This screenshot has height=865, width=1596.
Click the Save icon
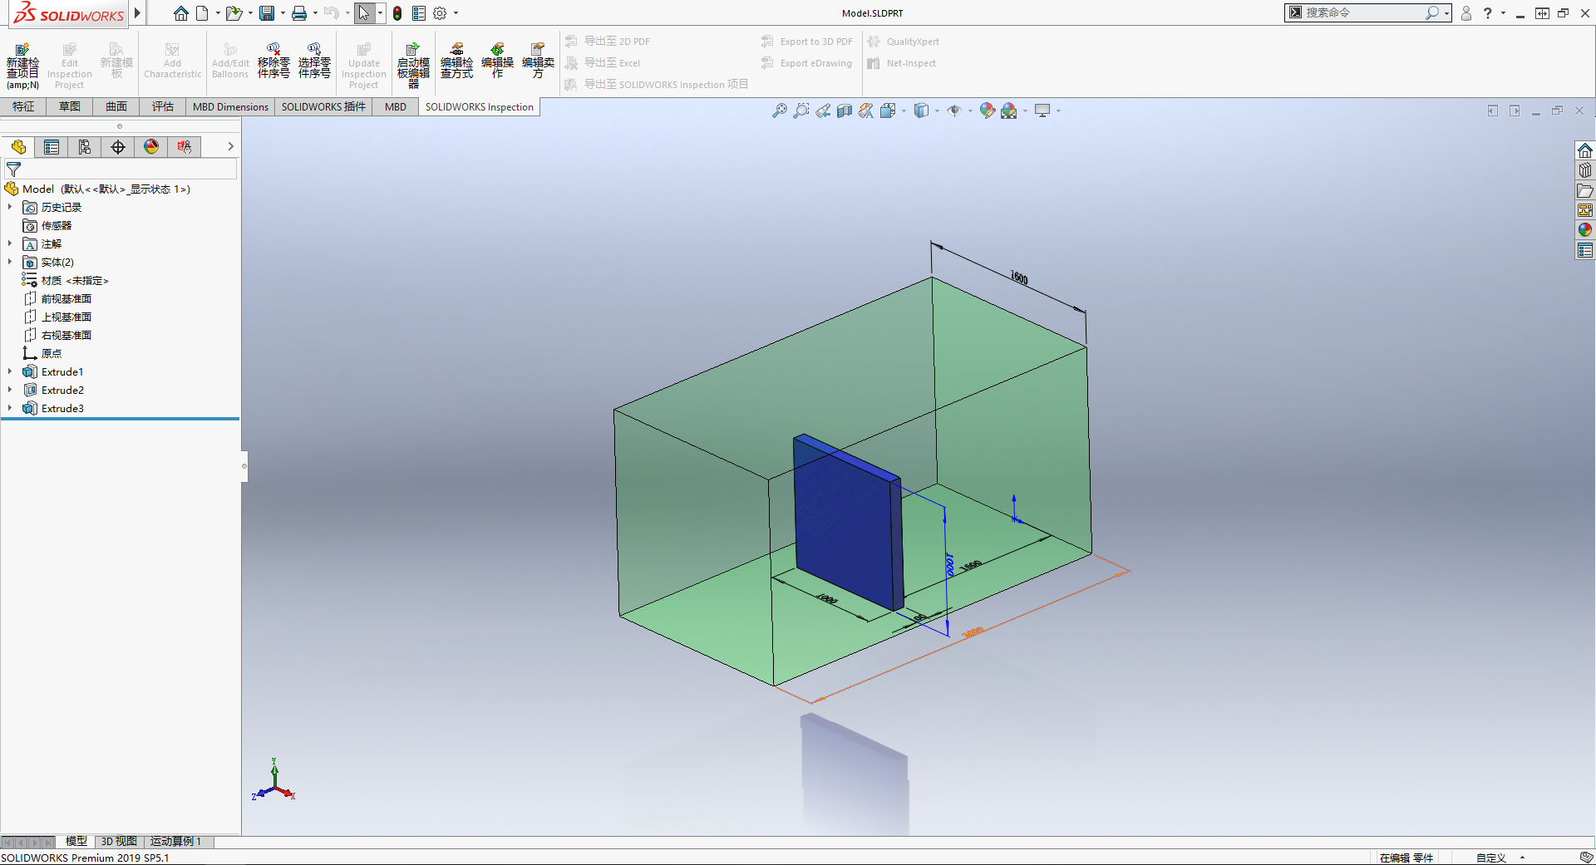267,13
